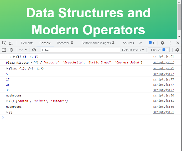Show more DevTools tabs chevron
Screen dimensions: 182x151
(141, 43)
